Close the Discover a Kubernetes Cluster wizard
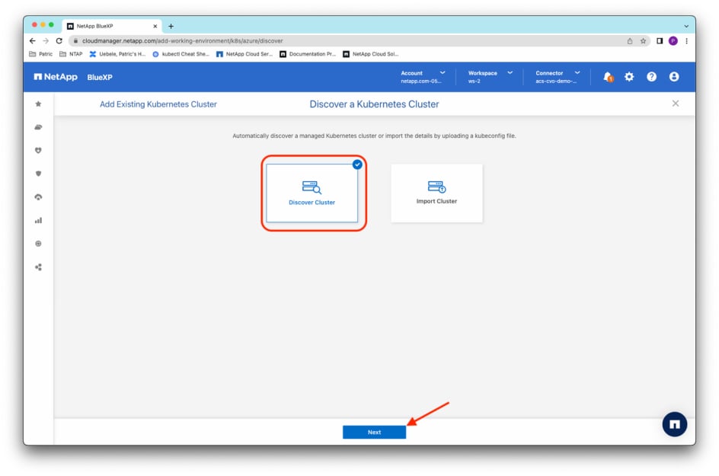The width and height of the screenshot is (719, 476). point(675,104)
